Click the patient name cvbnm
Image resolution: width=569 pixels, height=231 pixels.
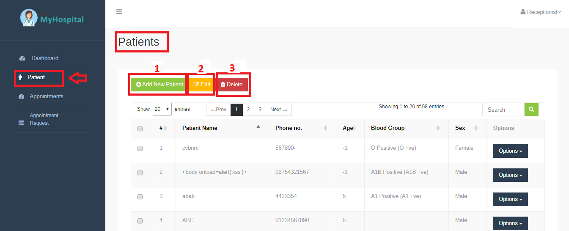pyautogui.click(x=190, y=148)
